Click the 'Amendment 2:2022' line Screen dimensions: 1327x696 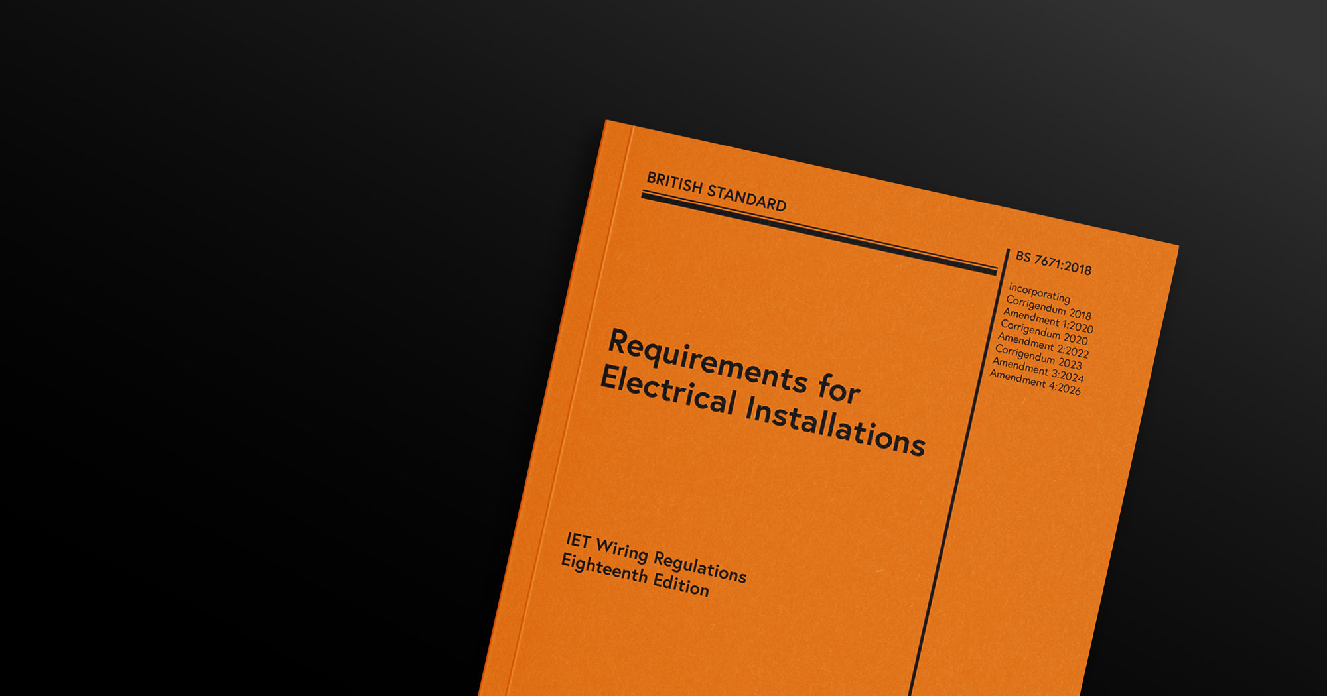click(1043, 345)
